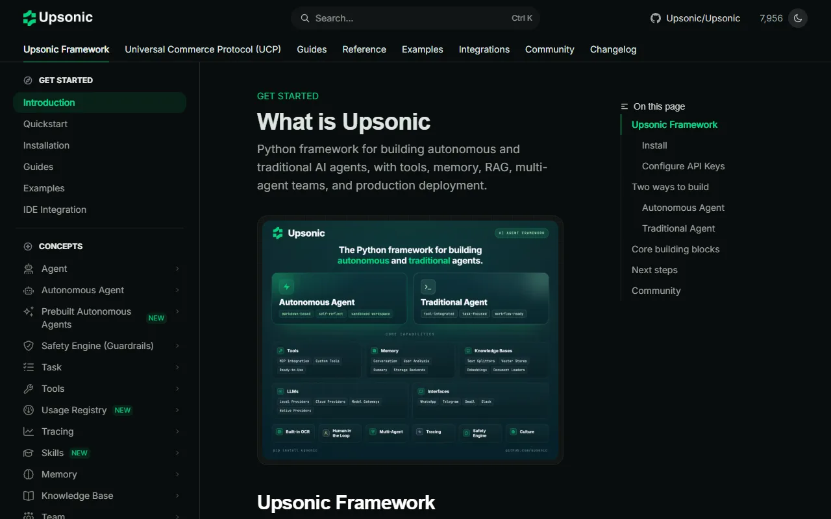Open the Search field

tap(415, 18)
